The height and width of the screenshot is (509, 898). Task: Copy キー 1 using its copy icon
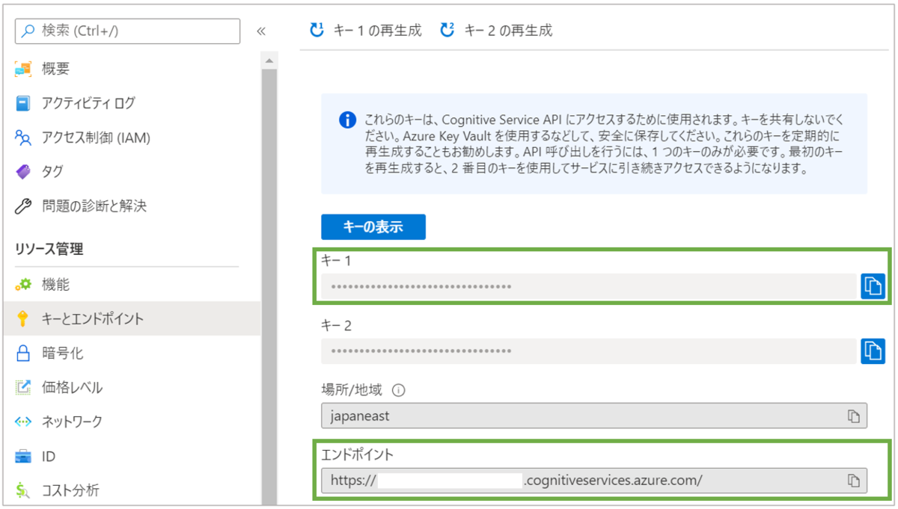[x=873, y=286]
